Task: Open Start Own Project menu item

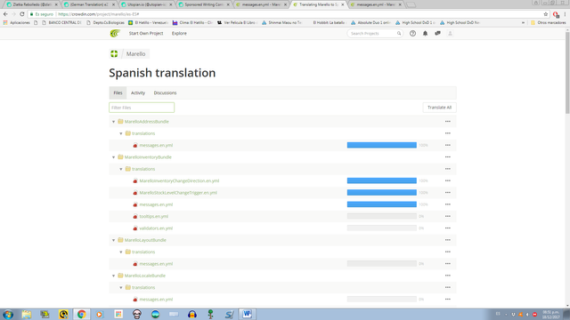Action: click(146, 34)
